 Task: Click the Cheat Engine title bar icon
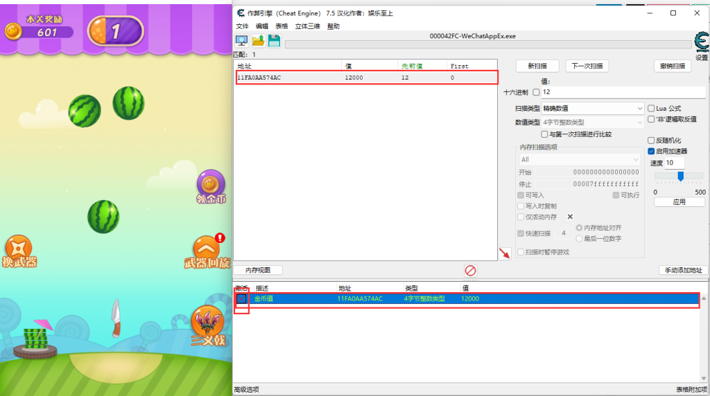241,13
